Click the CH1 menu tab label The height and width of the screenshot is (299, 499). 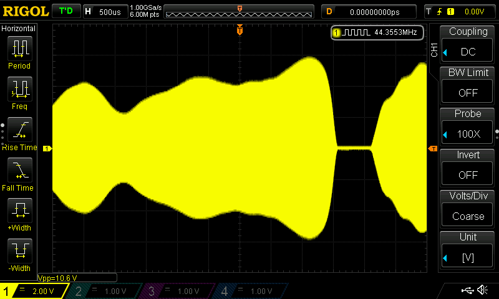click(434, 50)
